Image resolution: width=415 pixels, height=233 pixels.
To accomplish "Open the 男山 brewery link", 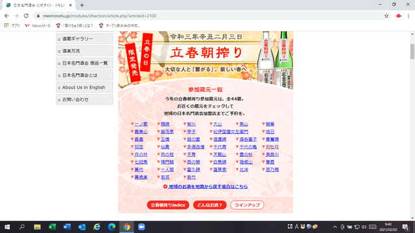I will (244, 124).
